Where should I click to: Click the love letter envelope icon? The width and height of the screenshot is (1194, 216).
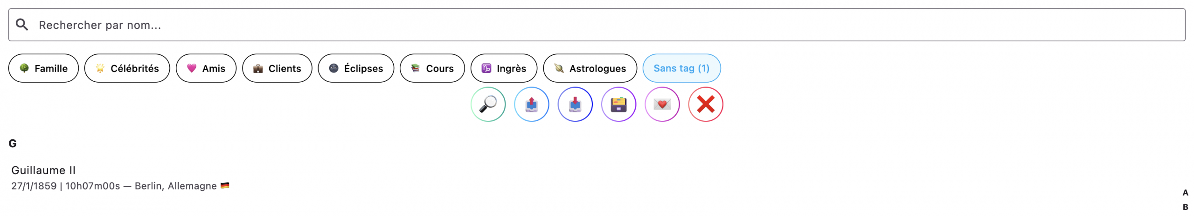[x=662, y=105]
